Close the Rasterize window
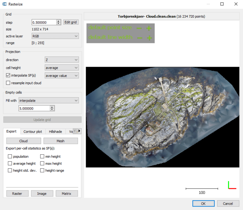Image resolution: width=243 pixels, height=210 pixels. (x=236, y=4)
